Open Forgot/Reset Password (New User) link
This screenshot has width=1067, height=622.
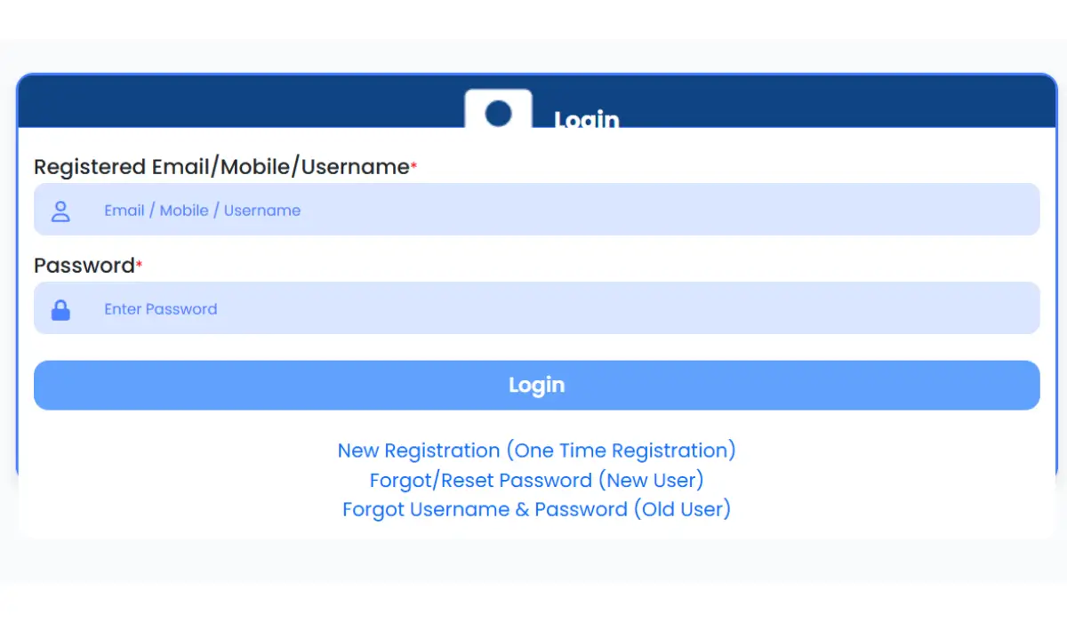pyautogui.click(x=536, y=481)
